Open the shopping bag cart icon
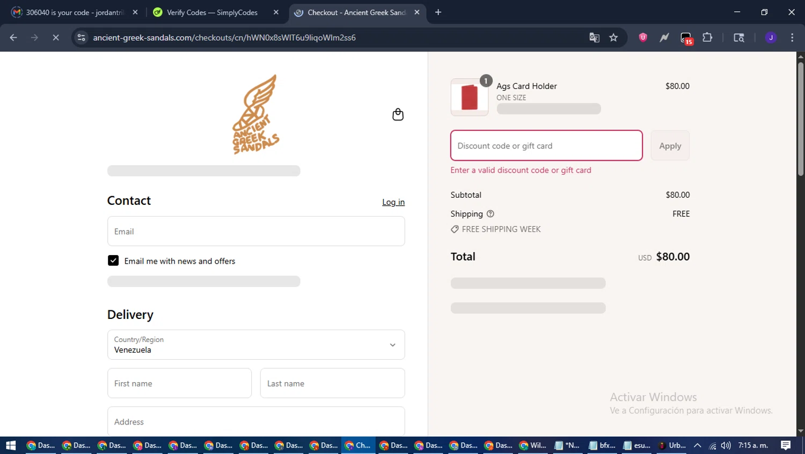The image size is (805, 454). pyautogui.click(x=398, y=114)
